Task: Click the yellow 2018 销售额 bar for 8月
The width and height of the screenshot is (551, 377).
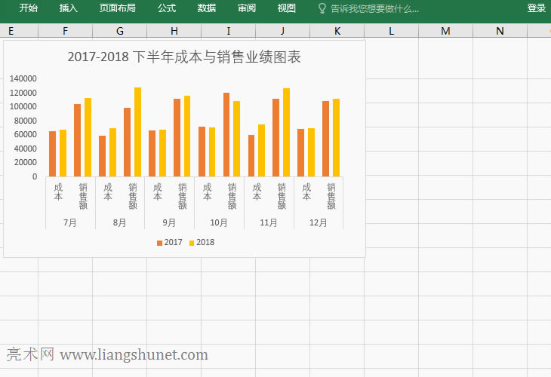Action: click(137, 132)
